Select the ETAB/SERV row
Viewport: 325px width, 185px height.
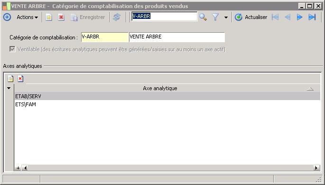pos(167,96)
